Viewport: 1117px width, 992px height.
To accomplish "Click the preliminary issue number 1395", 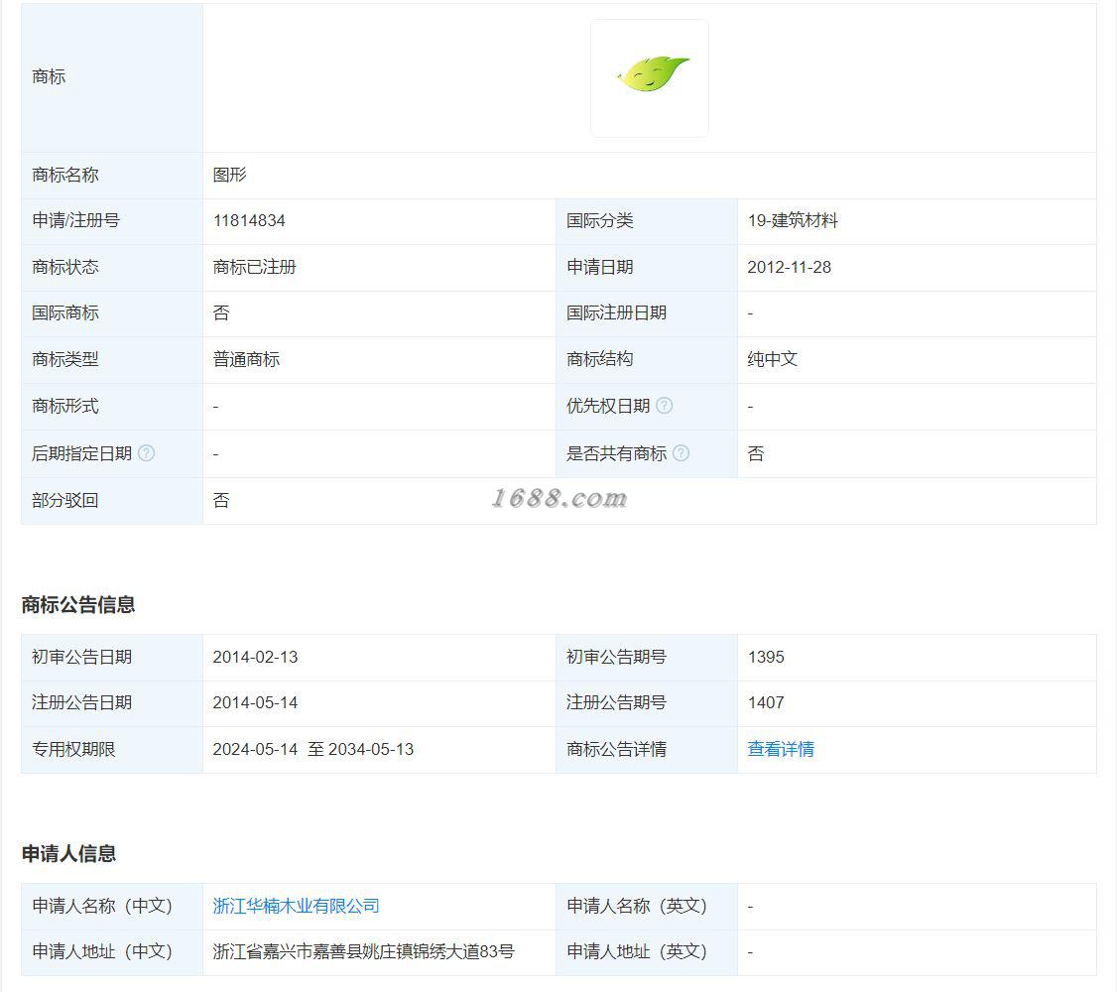I will pyautogui.click(x=766, y=657).
